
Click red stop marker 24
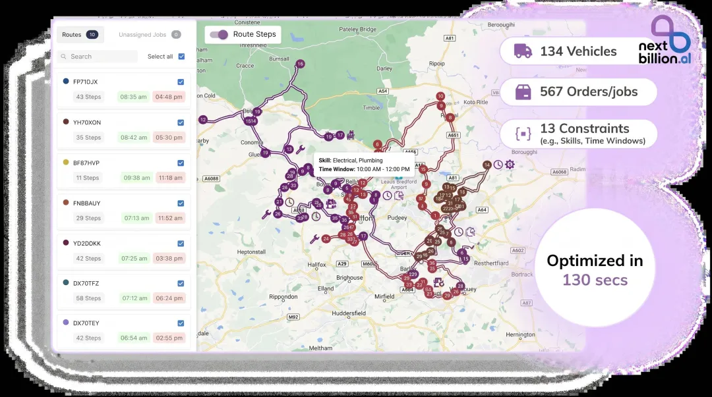point(326,238)
